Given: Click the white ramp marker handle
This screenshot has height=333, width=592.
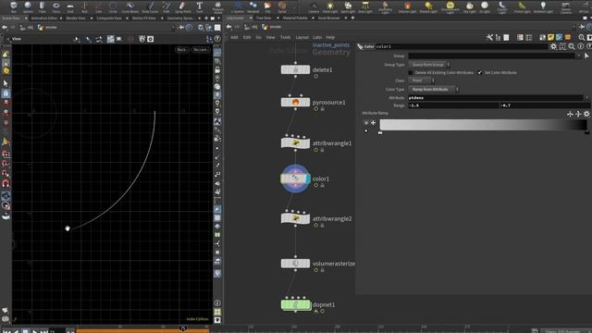Looking at the screenshot, I should click(x=380, y=133).
